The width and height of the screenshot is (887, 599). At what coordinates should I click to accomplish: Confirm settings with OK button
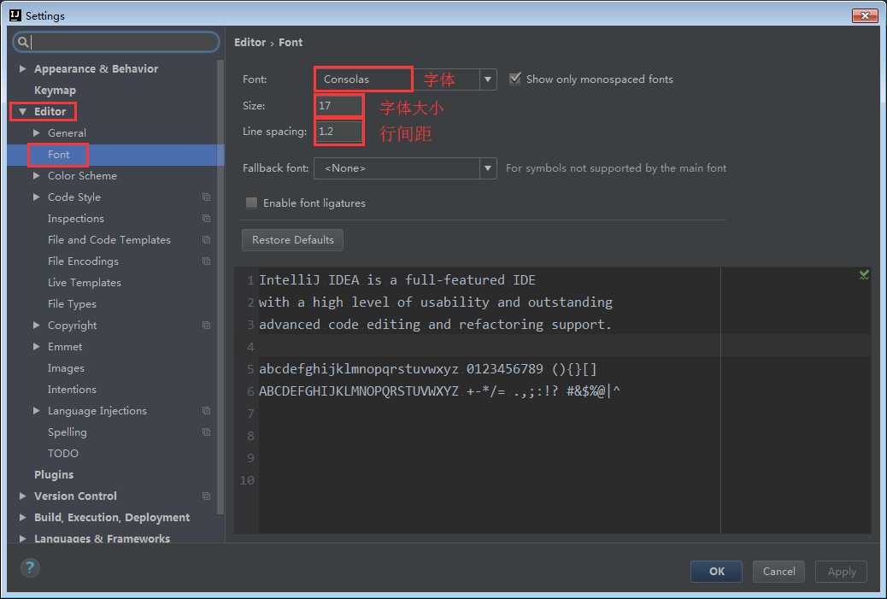point(716,572)
